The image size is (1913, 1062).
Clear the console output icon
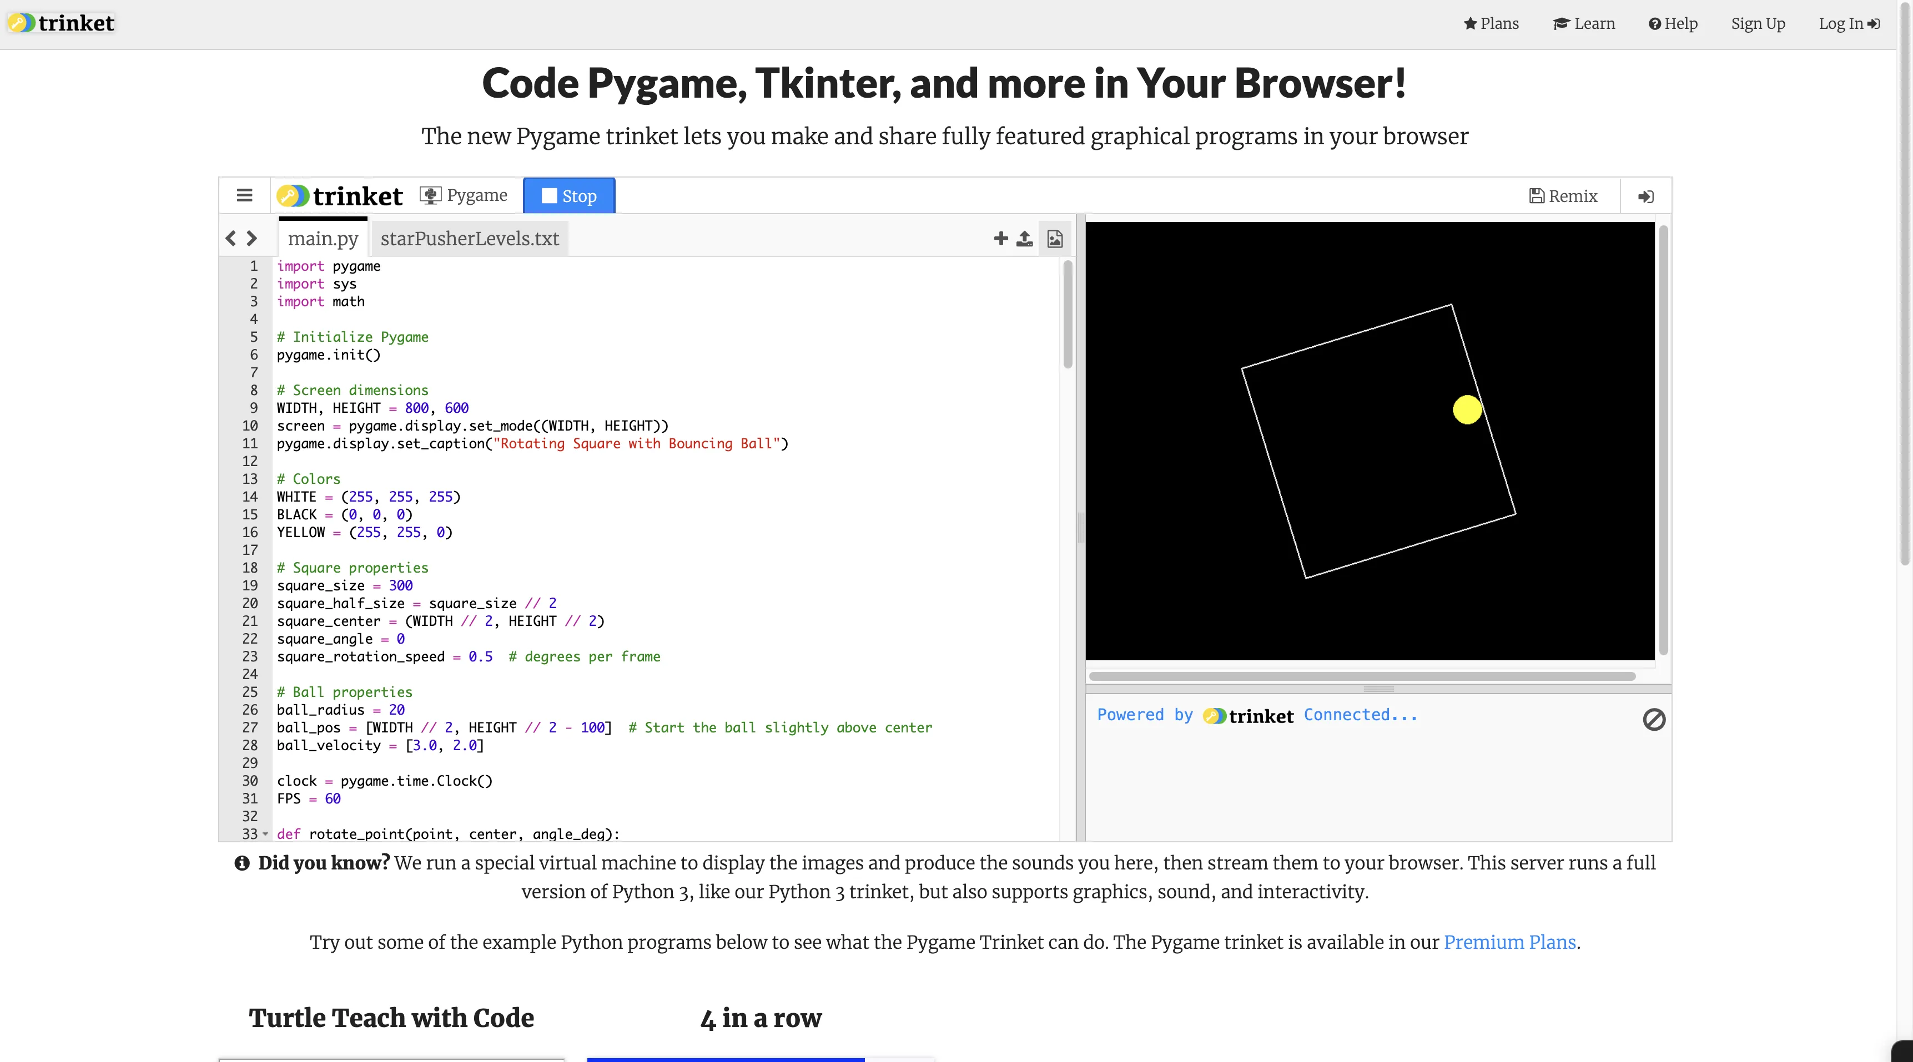tap(1654, 719)
